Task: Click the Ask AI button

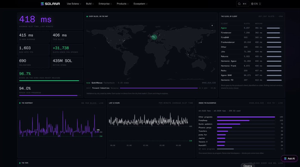Action: pos(289,158)
